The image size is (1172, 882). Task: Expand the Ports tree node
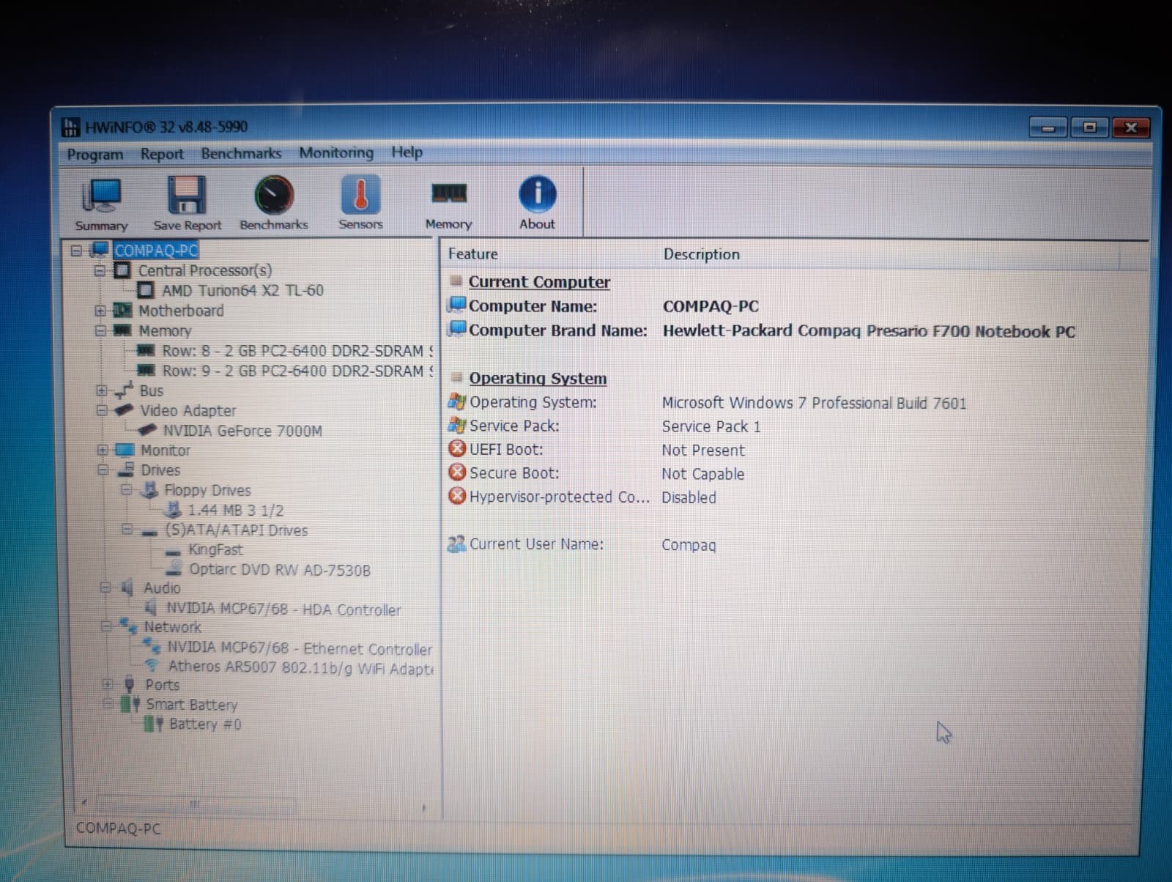pos(108,684)
